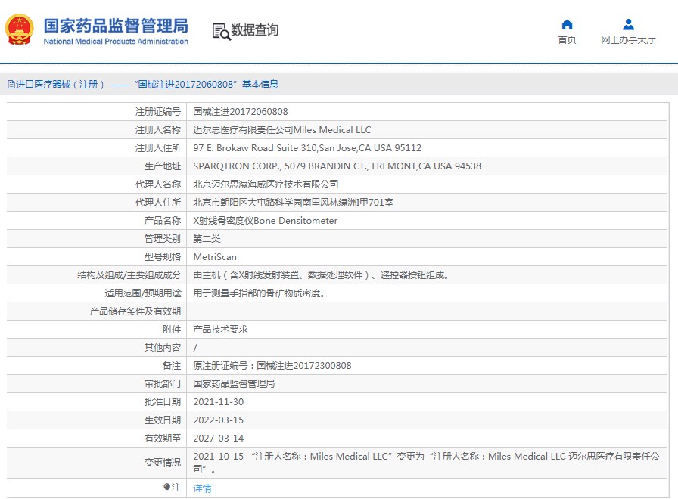Click the 附件 row label
This screenshot has width=678, height=499.
click(172, 330)
